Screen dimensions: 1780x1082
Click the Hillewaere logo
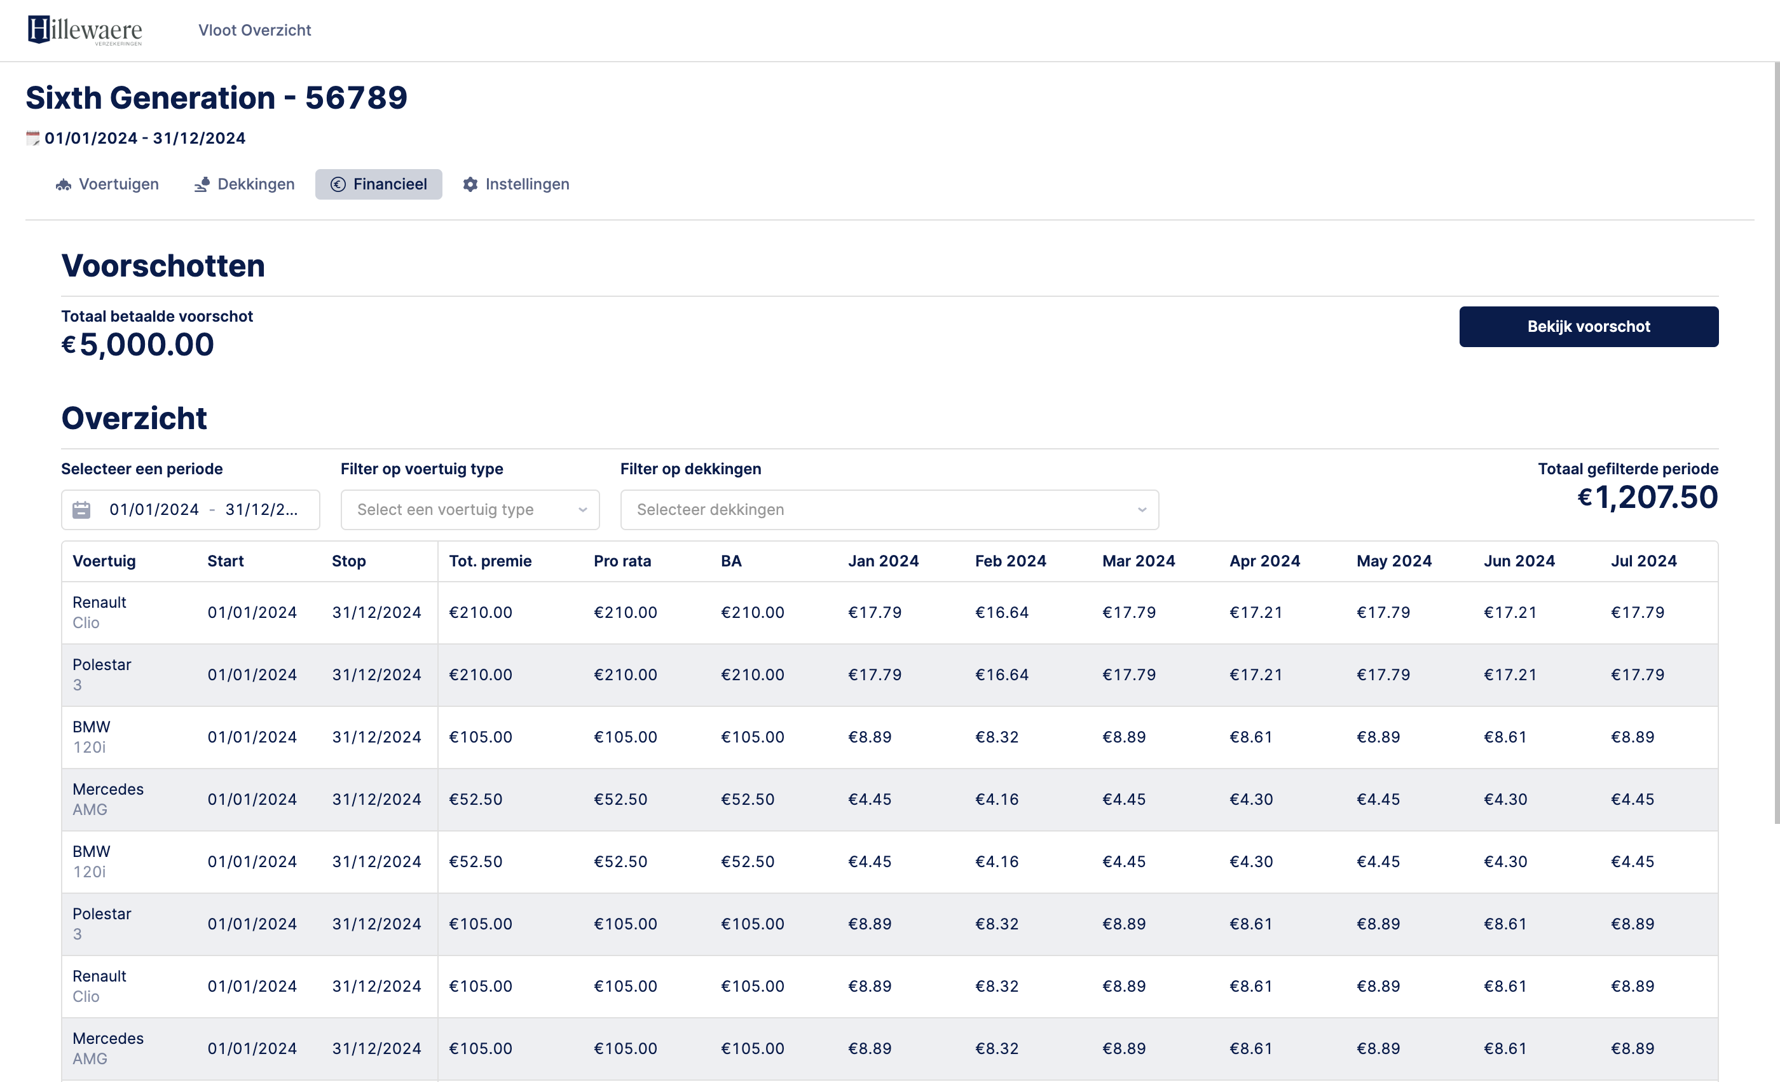click(x=85, y=31)
